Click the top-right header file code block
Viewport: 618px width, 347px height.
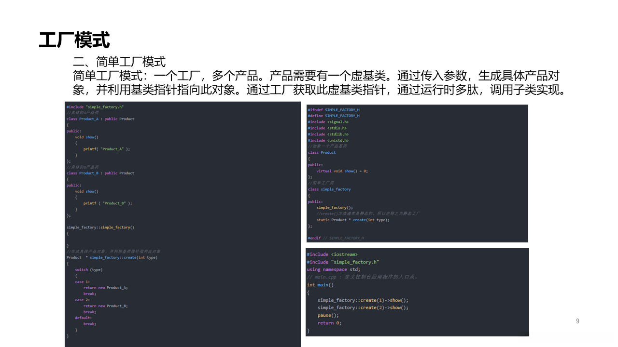click(x=417, y=173)
